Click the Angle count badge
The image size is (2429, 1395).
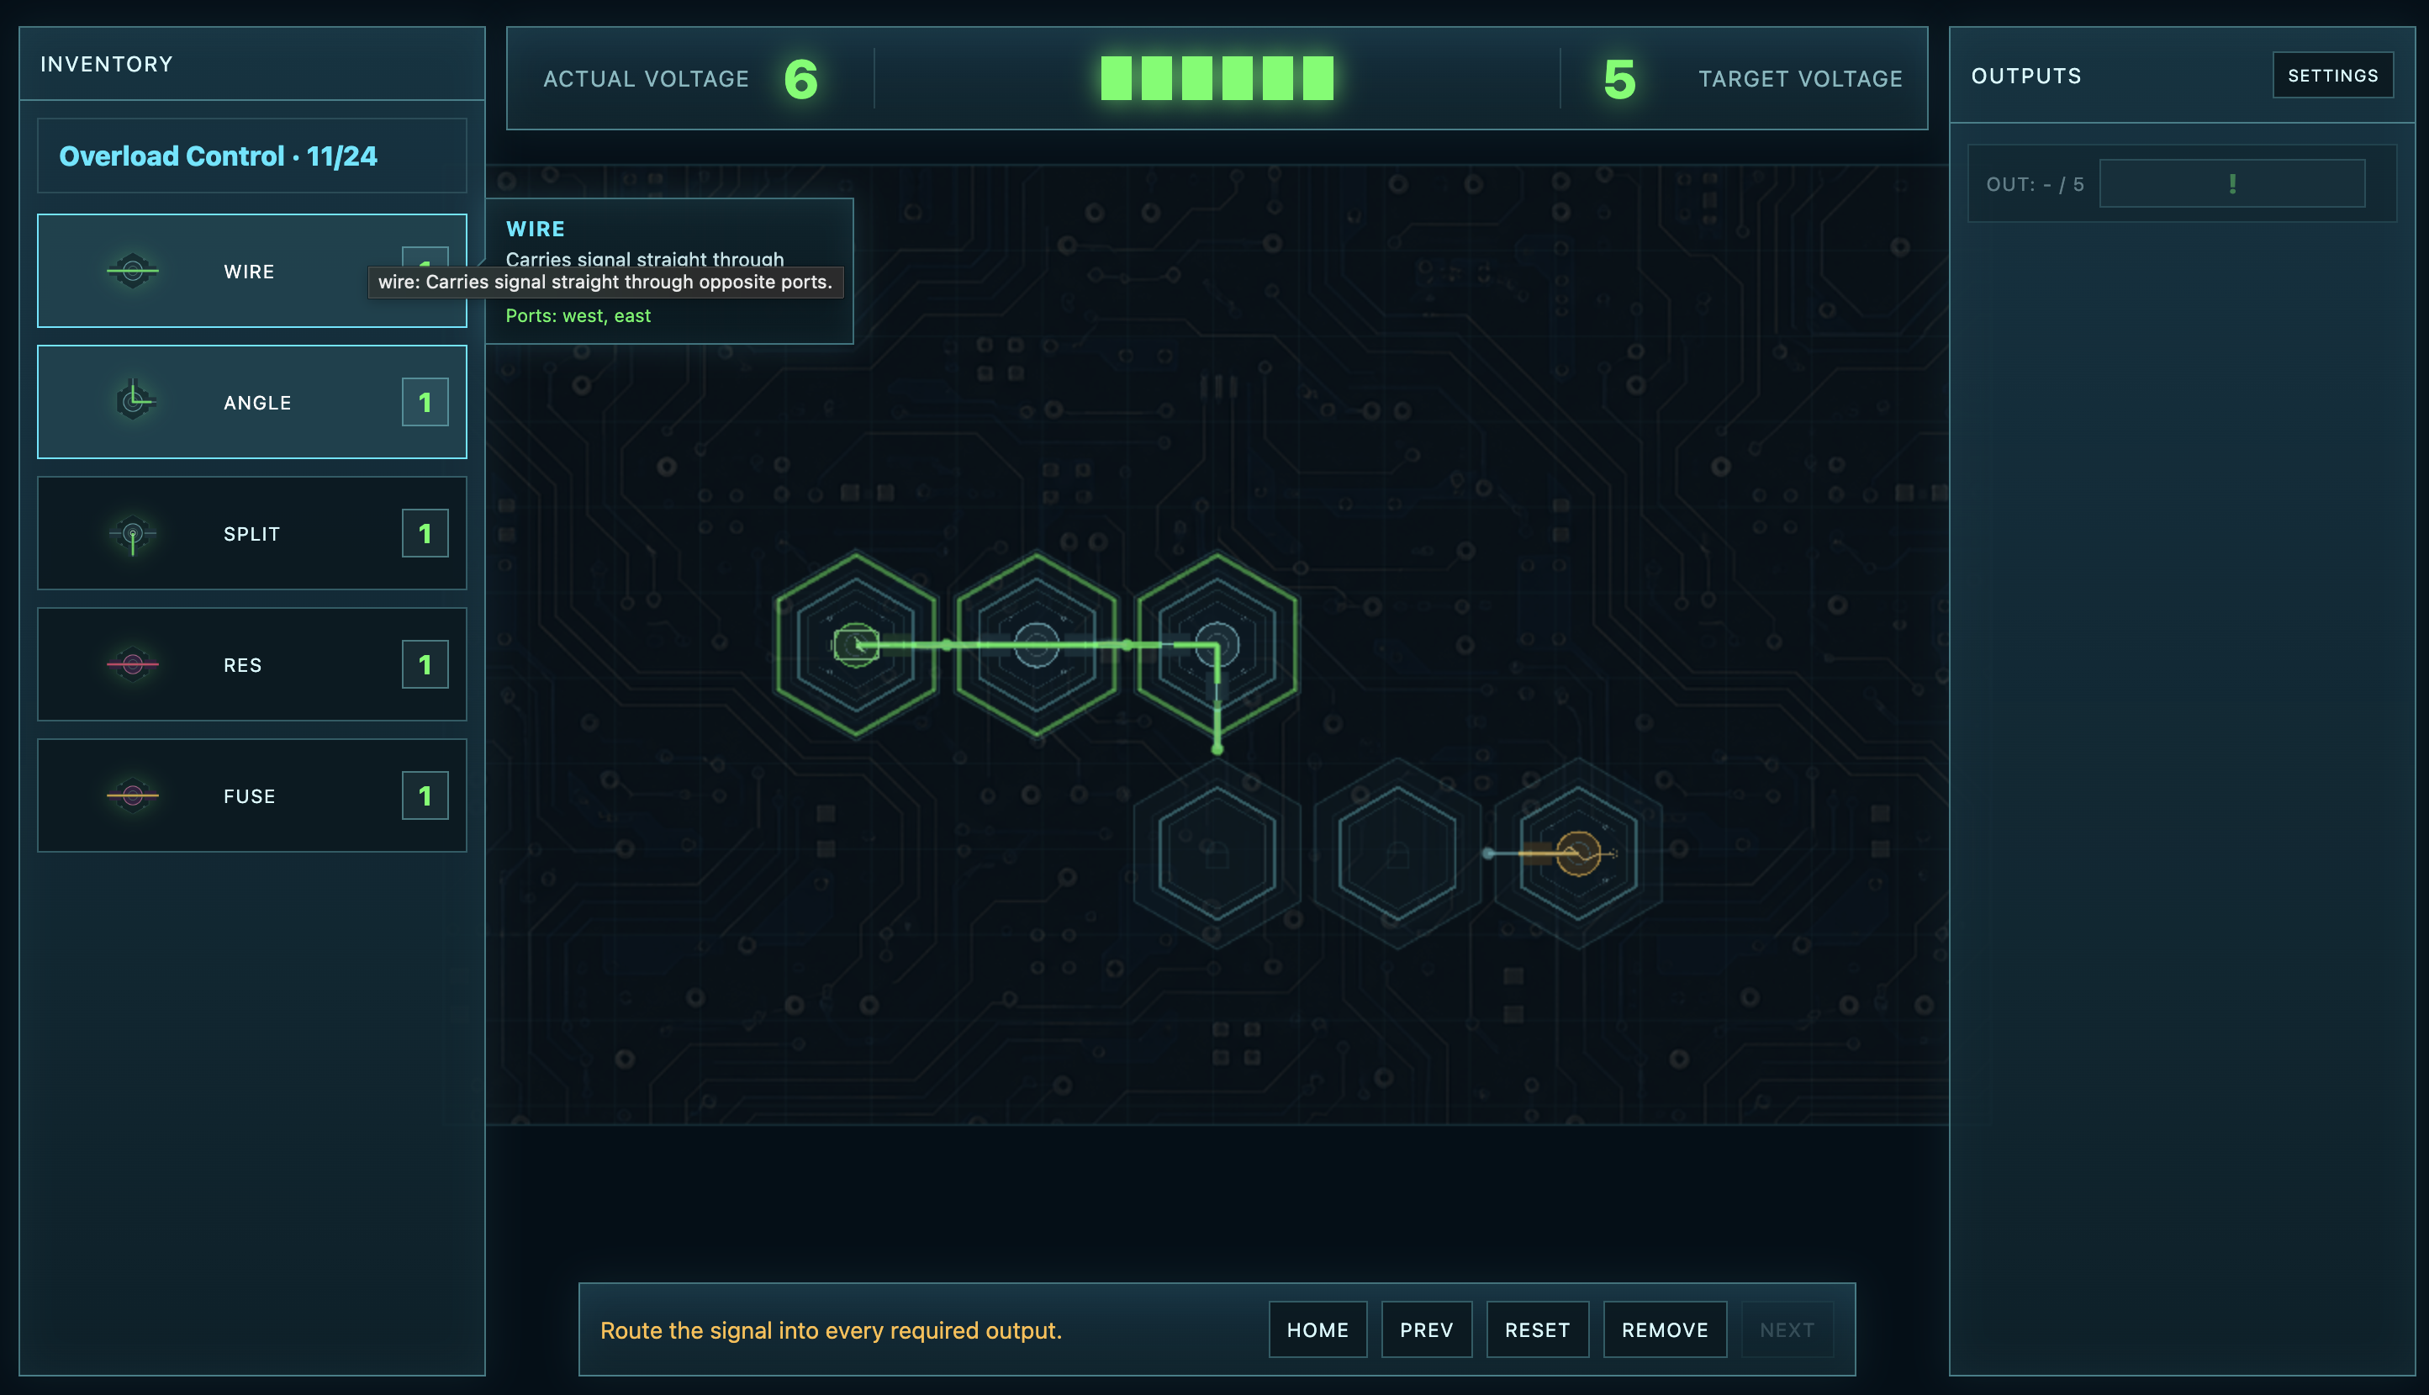425,403
